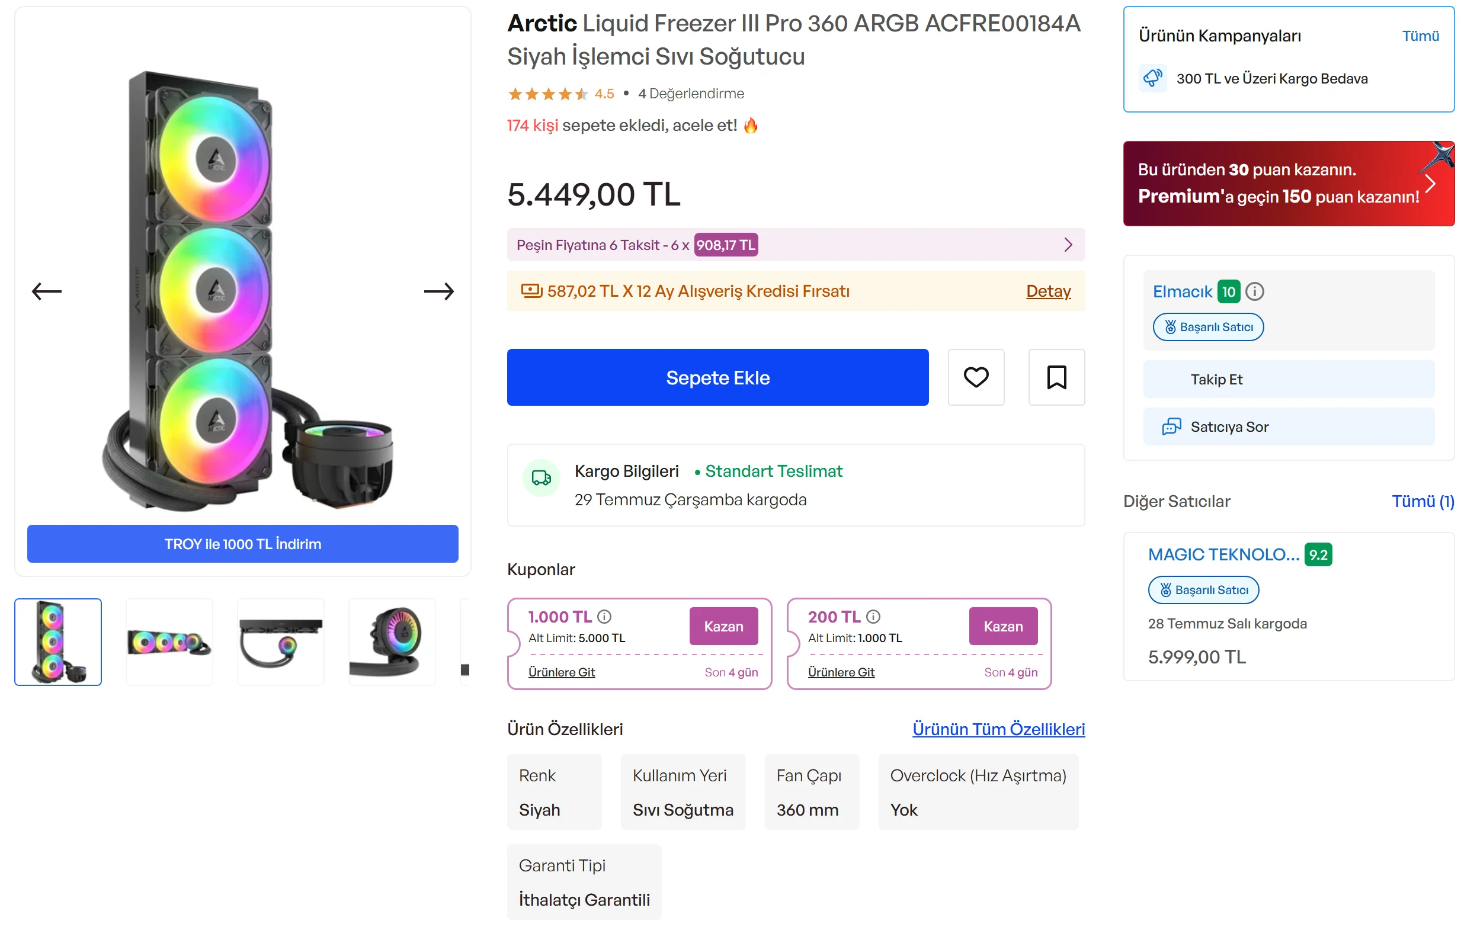Image resolution: width=1477 pixels, height=943 pixels.
Task: Open MAGIC TEKNOLO... seller listing
Action: click(1223, 555)
